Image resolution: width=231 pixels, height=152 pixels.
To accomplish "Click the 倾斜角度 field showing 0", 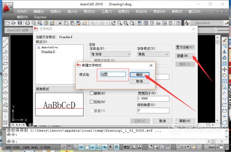I will coord(153,110).
